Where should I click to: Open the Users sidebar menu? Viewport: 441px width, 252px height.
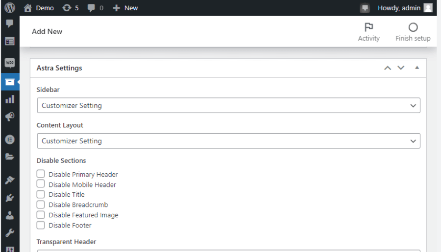coord(10,215)
